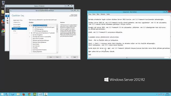Open the Görünüm menu in Notepad
Viewport: 171px width, 96px height.
coord(103,14)
